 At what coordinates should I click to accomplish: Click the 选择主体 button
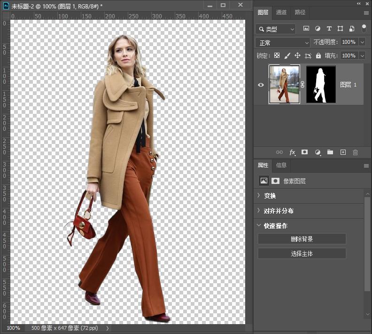302,254
